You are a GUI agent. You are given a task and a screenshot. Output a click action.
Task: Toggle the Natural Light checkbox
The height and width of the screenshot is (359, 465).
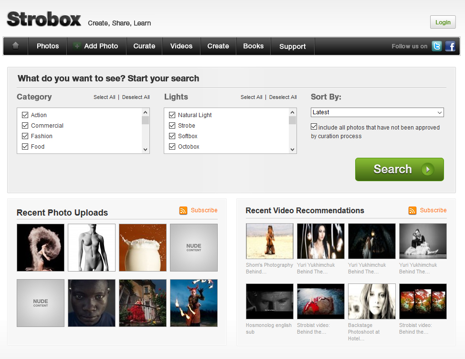click(172, 115)
